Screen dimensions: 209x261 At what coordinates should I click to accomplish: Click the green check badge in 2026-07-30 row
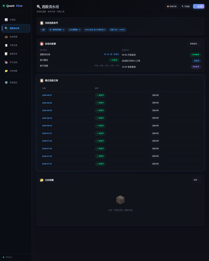point(100,141)
